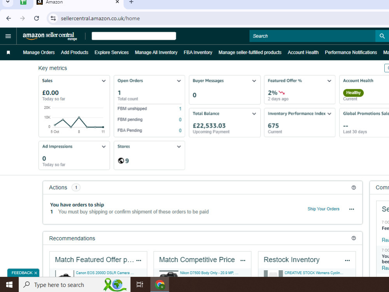This screenshot has height=292, width=389.
Task: Open help for Recommendations section
Action: (354, 238)
